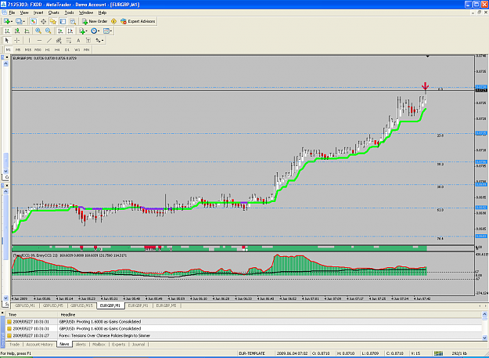Switch chart to line chart

click(x=27, y=31)
